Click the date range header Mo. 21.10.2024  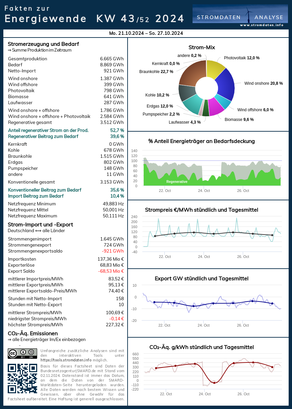point(146,33)
